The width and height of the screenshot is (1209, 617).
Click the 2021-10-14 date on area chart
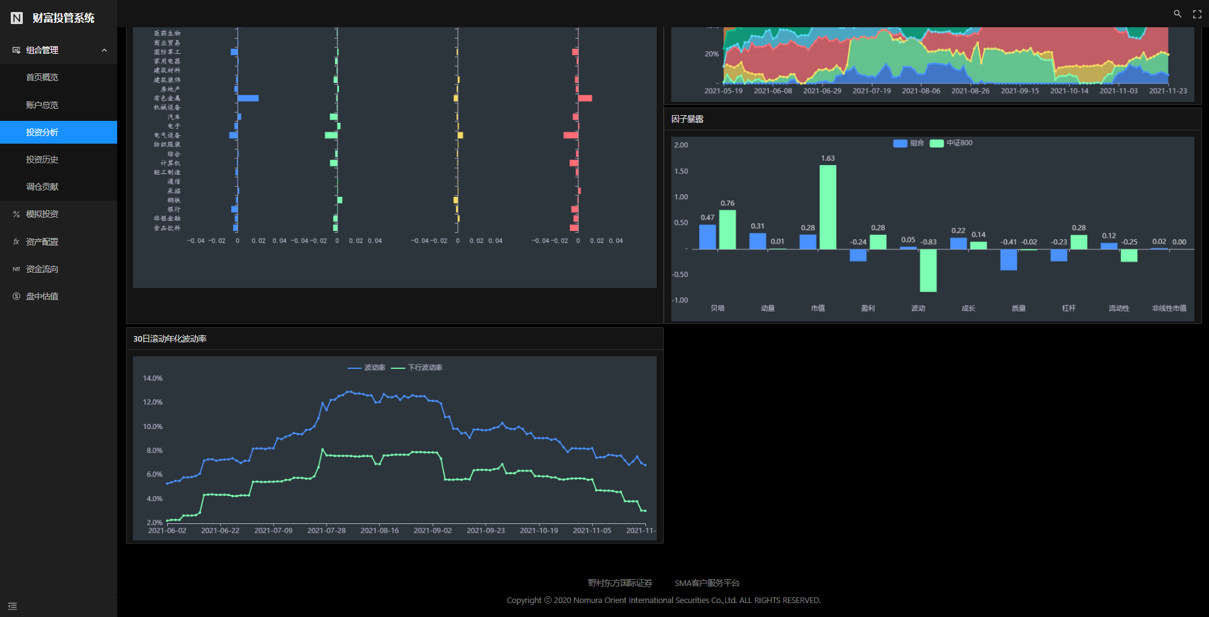pyautogui.click(x=1069, y=91)
